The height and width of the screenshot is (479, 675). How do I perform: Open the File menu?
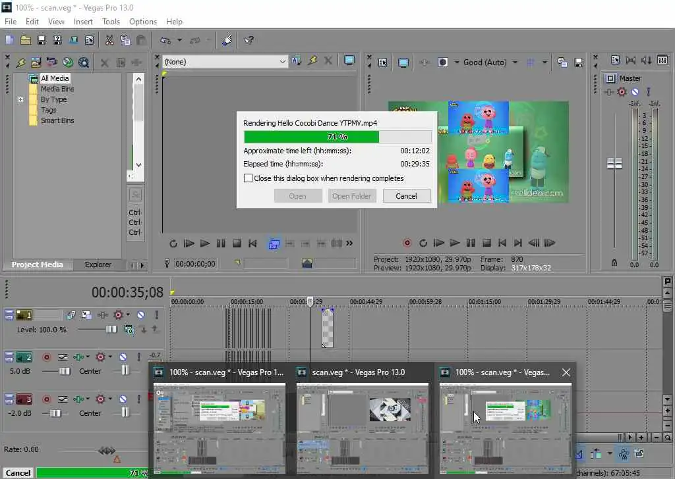[11, 22]
